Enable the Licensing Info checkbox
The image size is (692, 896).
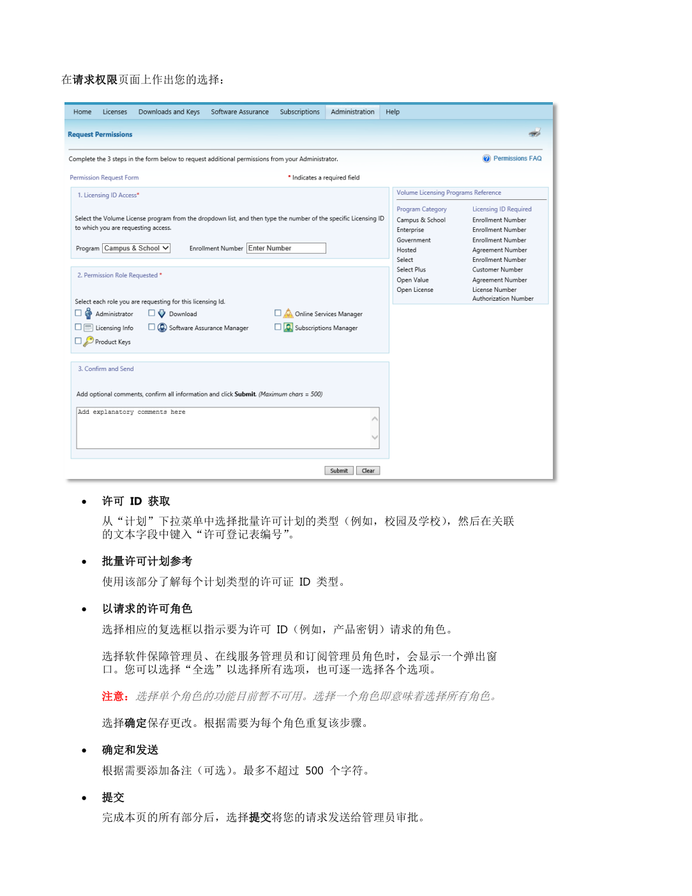(79, 327)
